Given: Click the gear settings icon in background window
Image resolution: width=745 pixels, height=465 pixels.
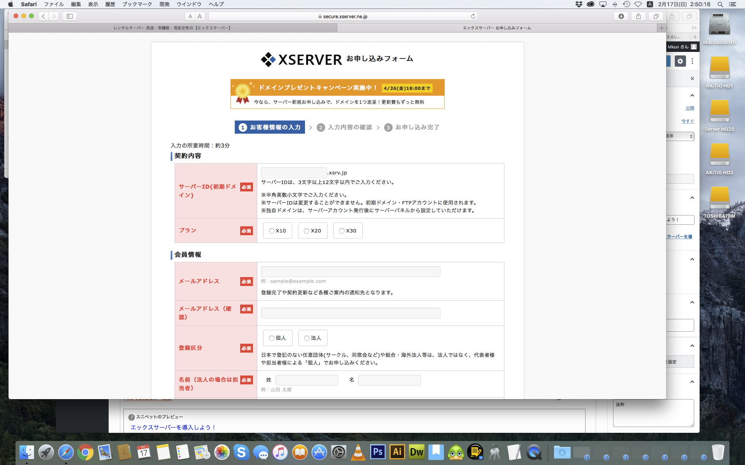Looking at the screenshot, I should pyautogui.click(x=680, y=61).
